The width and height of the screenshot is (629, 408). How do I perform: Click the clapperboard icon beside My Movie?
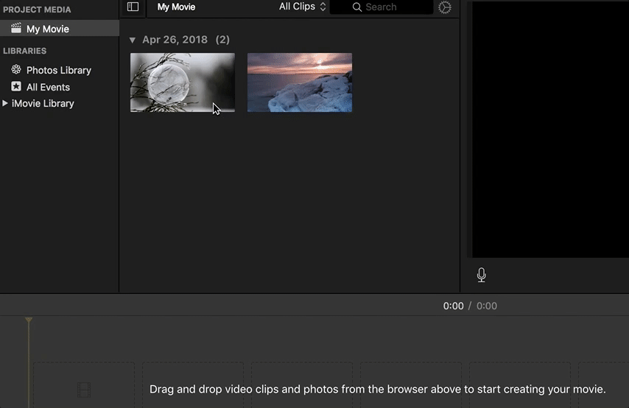pos(16,28)
